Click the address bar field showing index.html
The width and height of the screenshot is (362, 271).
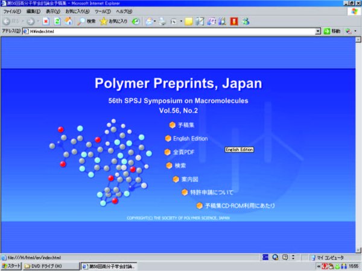coord(169,31)
